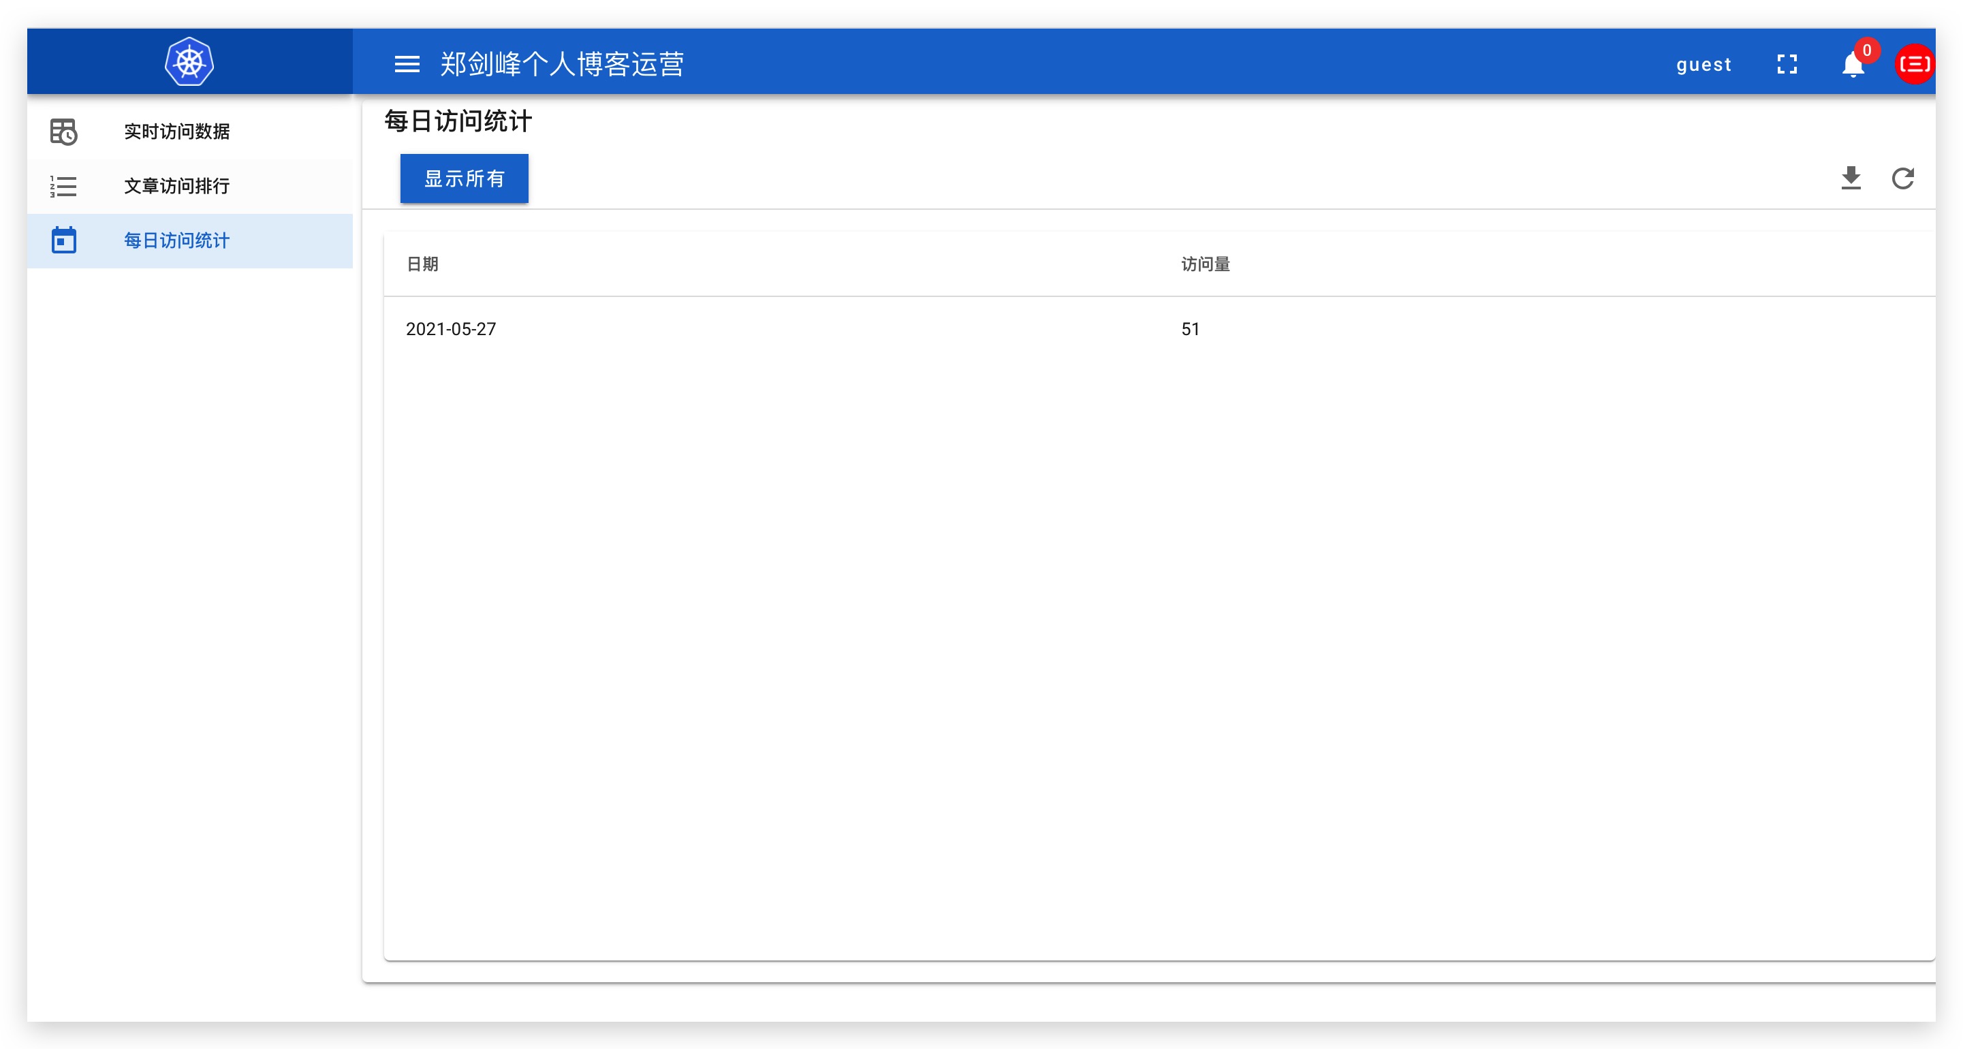Image resolution: width=1963 pixels, height=1049 pixels.
Task: Select the visit count value 51
Action: point(1191,328)
